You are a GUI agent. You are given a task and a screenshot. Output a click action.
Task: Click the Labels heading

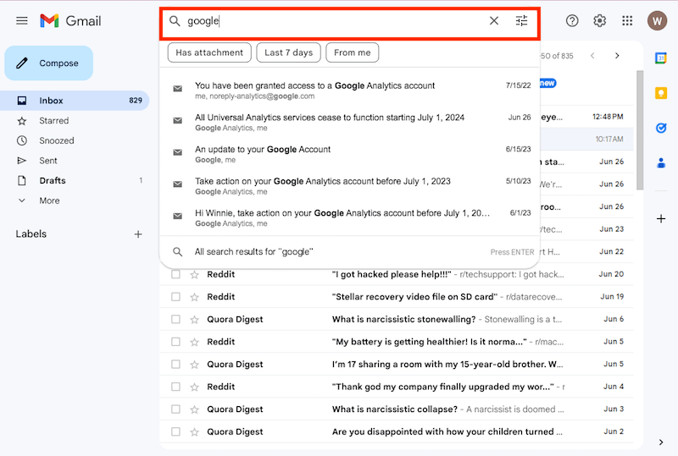(31, 234)
